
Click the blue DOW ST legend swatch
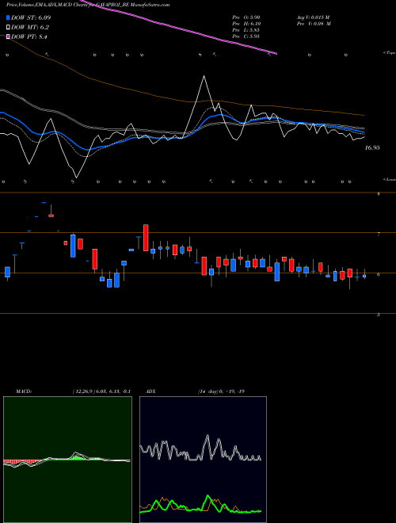[8, 18]
